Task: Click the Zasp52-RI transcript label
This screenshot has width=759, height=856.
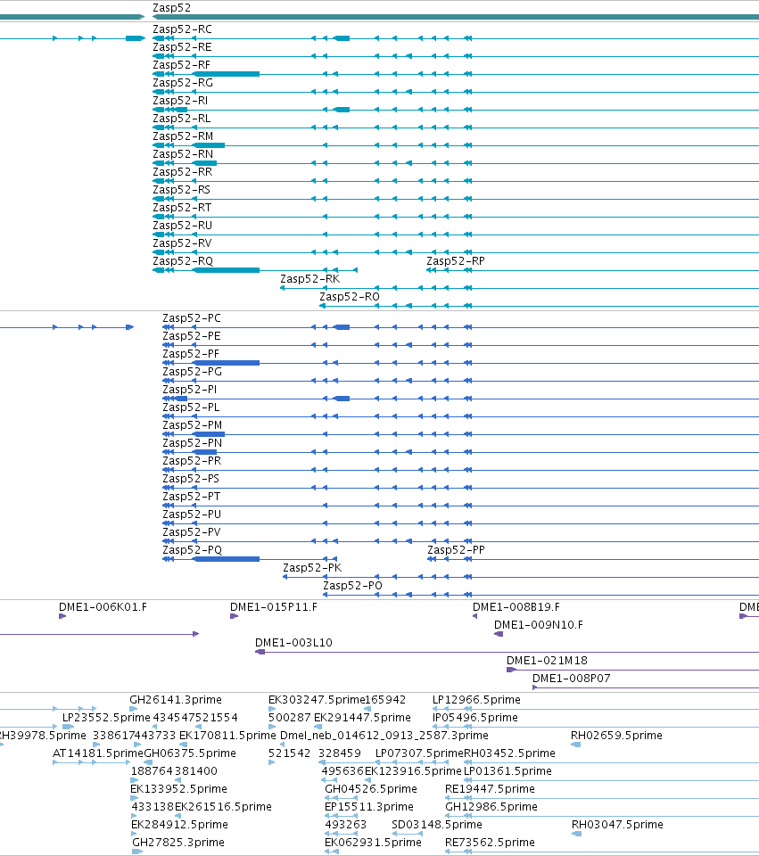Action: (x=180, y=101)
